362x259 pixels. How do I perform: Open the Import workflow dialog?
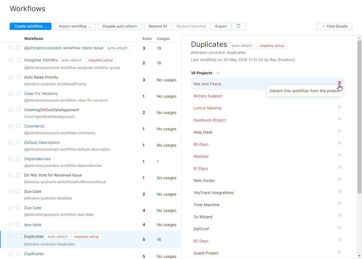74,26
